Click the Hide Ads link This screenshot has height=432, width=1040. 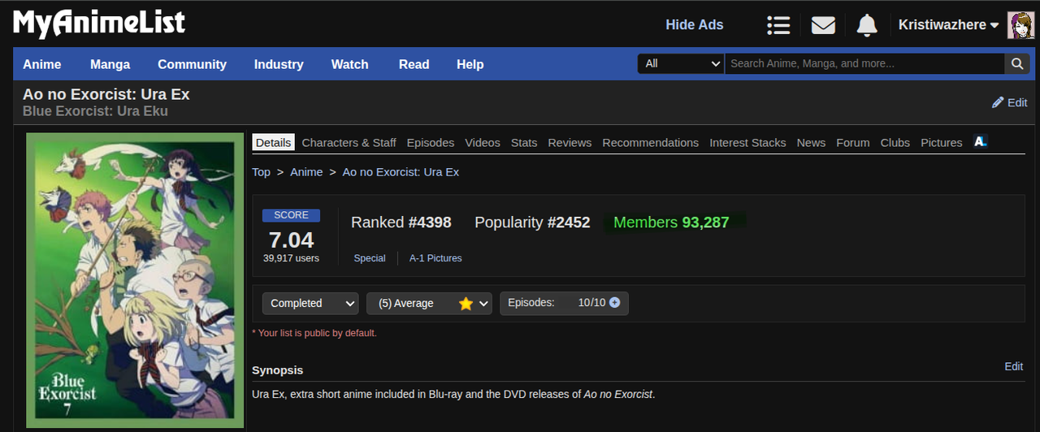pyautogui.click(x=695, y=25)
